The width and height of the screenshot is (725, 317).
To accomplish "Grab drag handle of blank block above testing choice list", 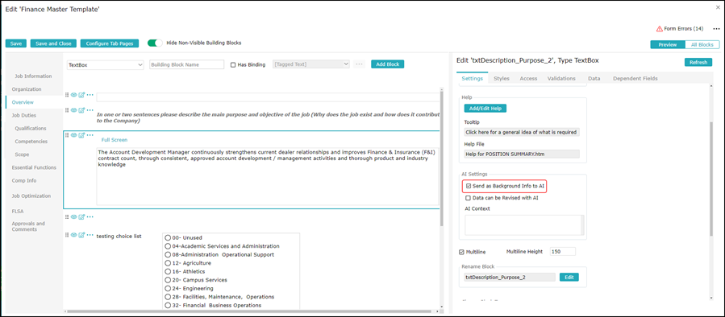I will tap(67, 216).
